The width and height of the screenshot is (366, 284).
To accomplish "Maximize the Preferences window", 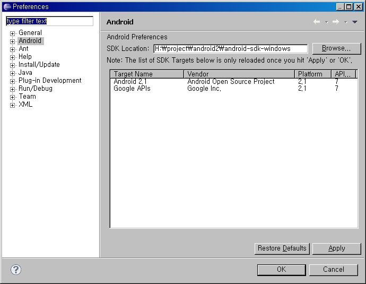I will tap(349, 7).
